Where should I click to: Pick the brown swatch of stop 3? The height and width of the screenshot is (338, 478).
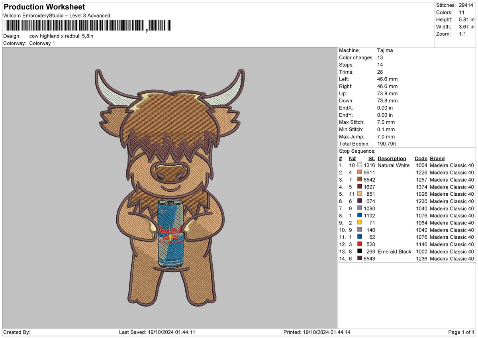pyautogui.click(x=360, y=180)
